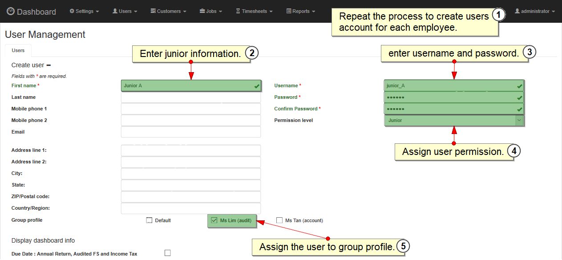562x260 pixels.
Task: Collapse the Create user section
Action: [49, 65]
